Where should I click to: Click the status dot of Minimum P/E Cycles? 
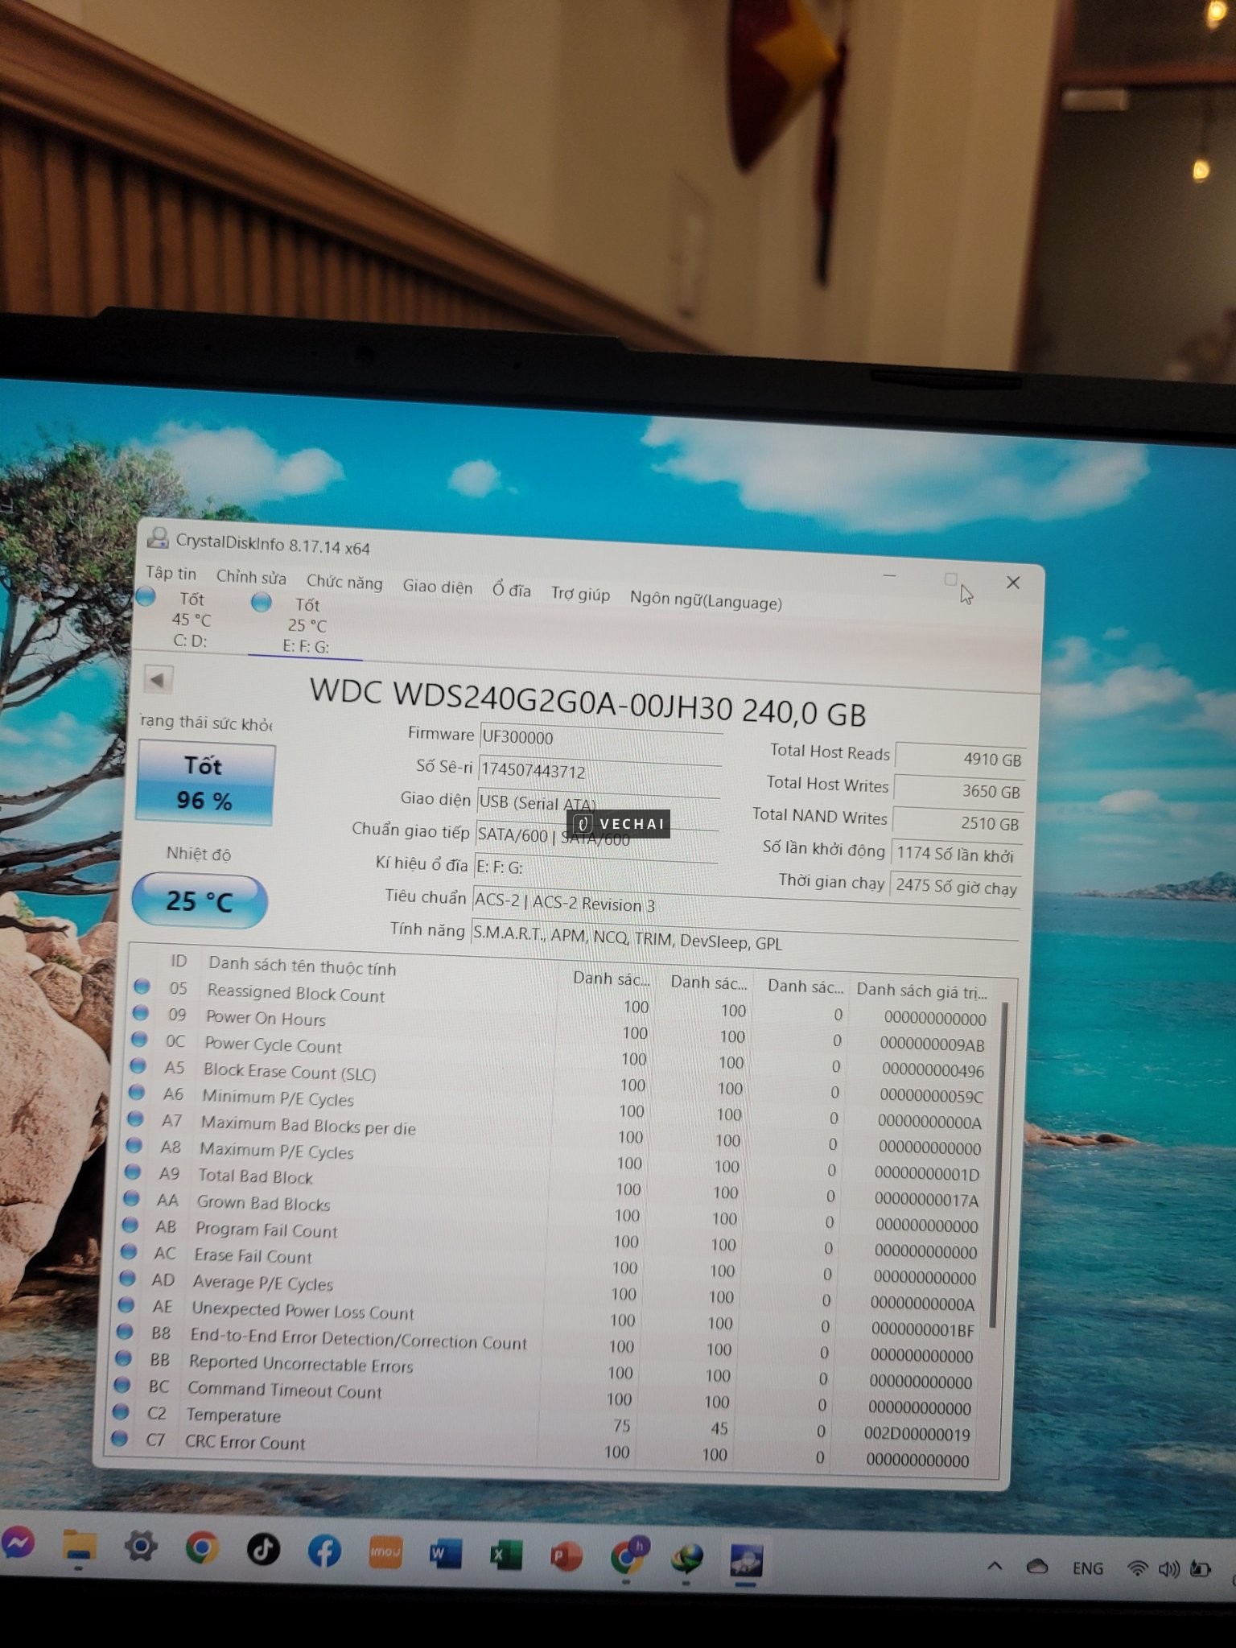tap(136, 1092)
